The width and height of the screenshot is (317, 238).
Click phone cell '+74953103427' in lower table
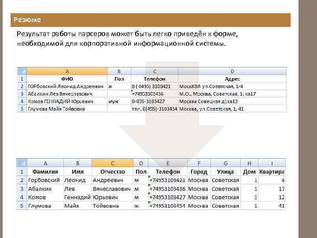(168, 197)
